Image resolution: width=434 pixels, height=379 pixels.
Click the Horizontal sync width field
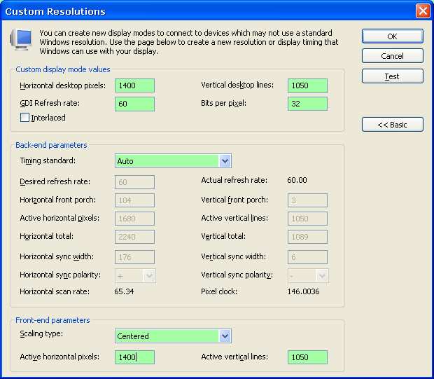[135, 257]
